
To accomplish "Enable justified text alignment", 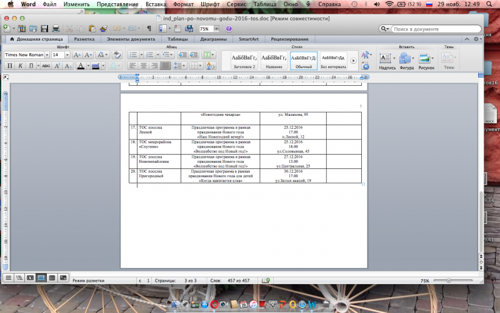I will (x=165, y=66).
